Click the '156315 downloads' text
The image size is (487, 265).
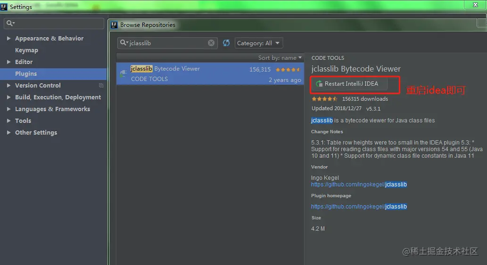(x=365, y=99)
